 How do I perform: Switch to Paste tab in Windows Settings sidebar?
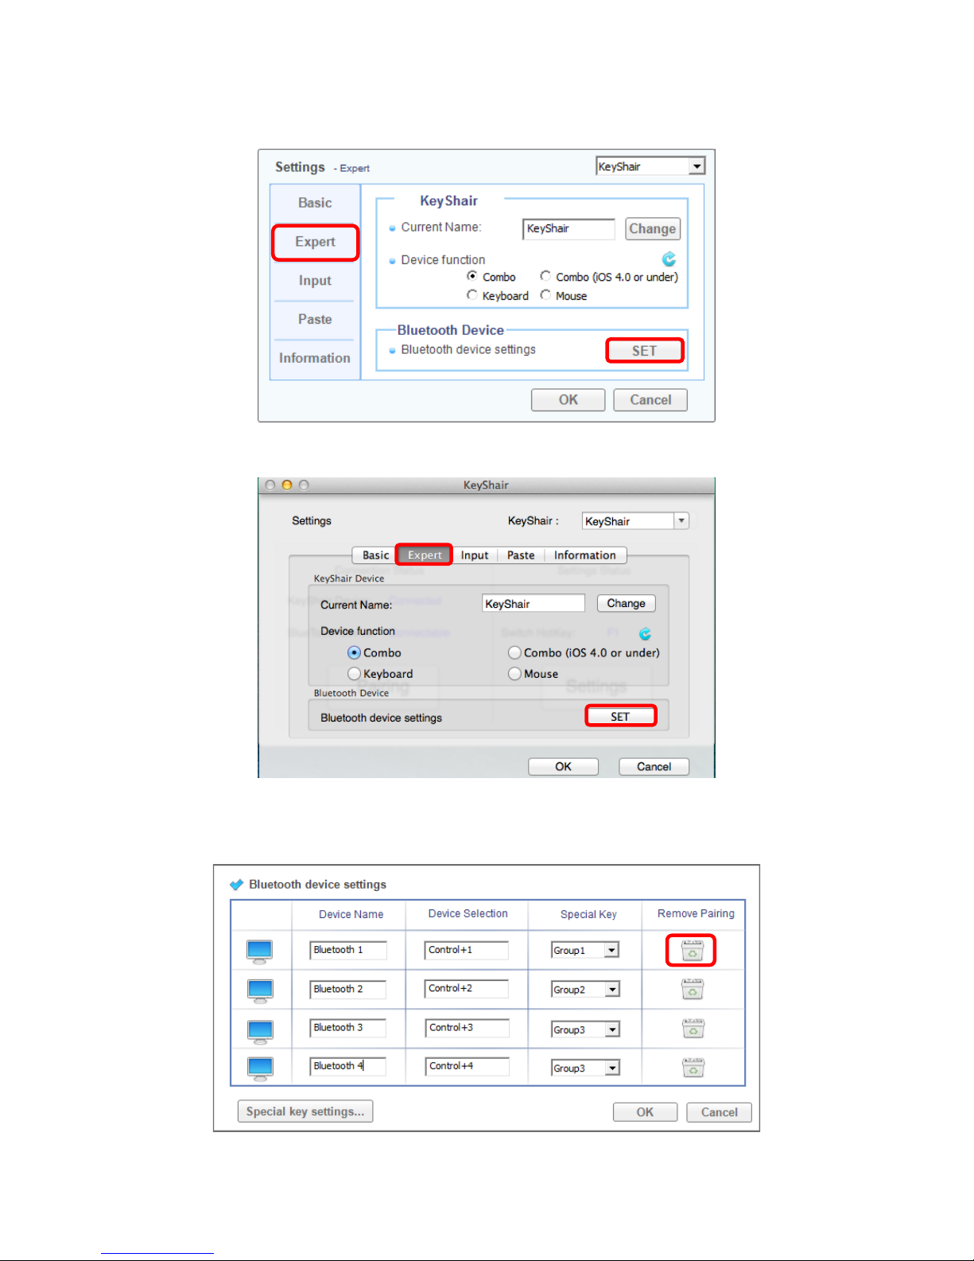pyautogui.click(x=315, y=319)
